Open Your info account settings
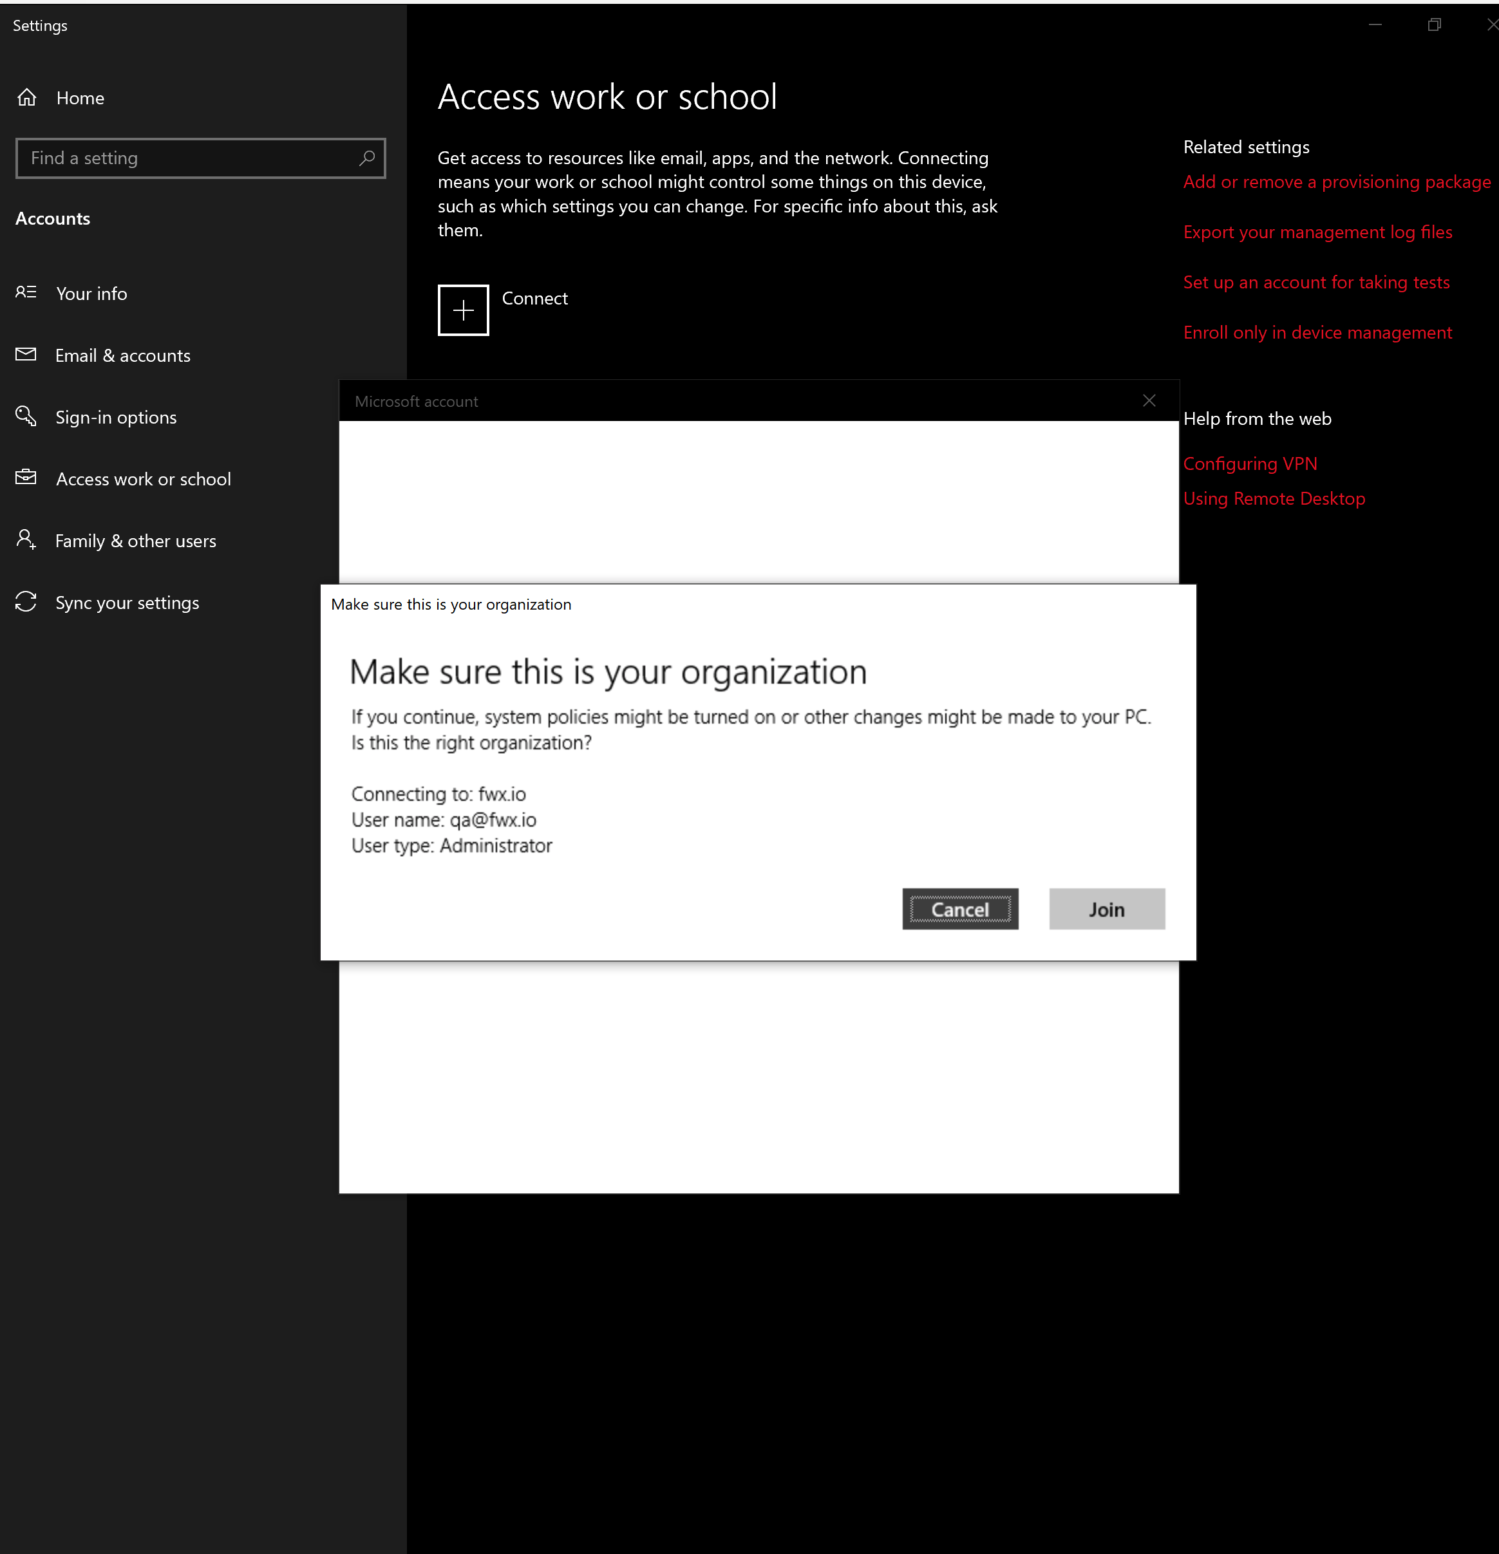Viewport: 1499px width, 1554px height. tap(91, 294)
